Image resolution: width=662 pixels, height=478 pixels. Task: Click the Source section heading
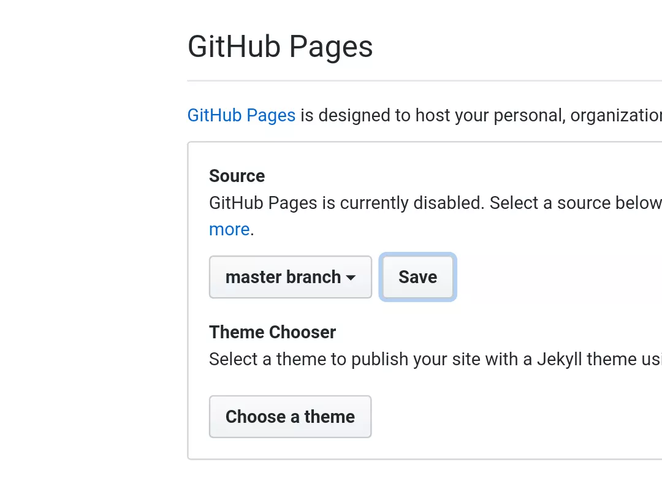pyautogui.click(x=237, y=176)
